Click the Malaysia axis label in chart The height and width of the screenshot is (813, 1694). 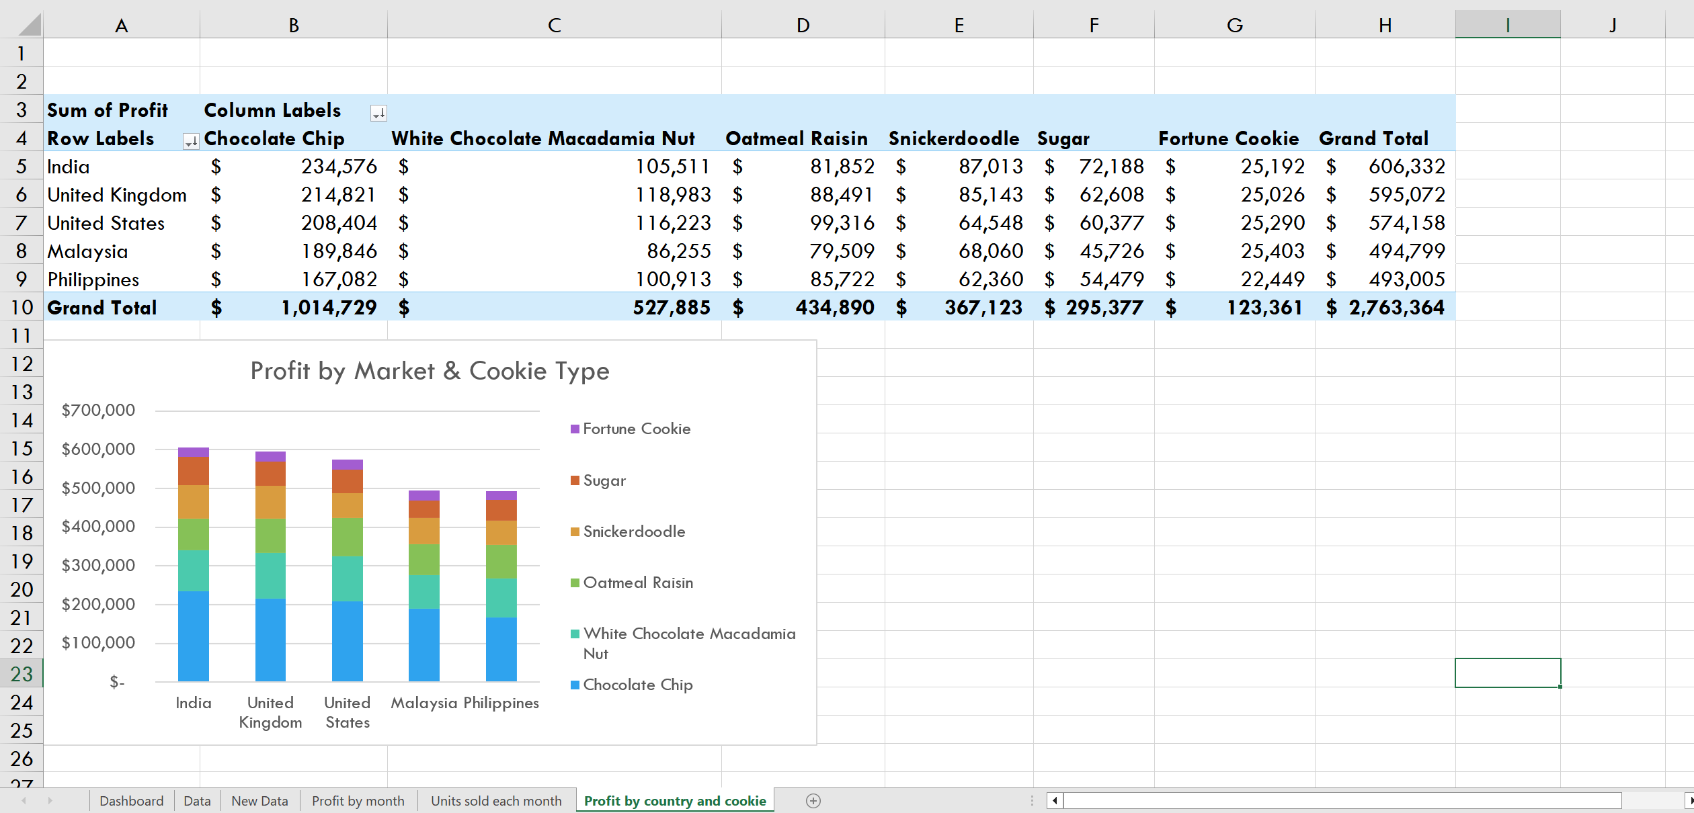(424, 703)
